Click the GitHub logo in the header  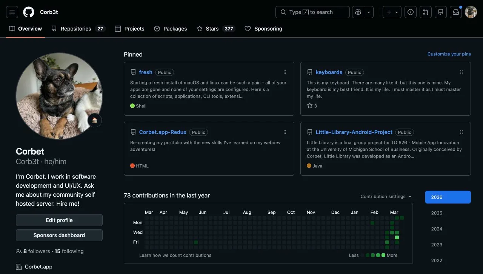pos(28,12)
